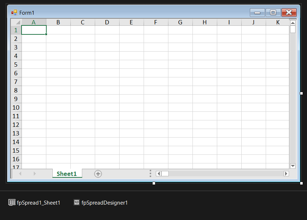Click the active cell A1
Image resolution: width=307 pixels, height=220 pixels.
(x=34, y=30)
